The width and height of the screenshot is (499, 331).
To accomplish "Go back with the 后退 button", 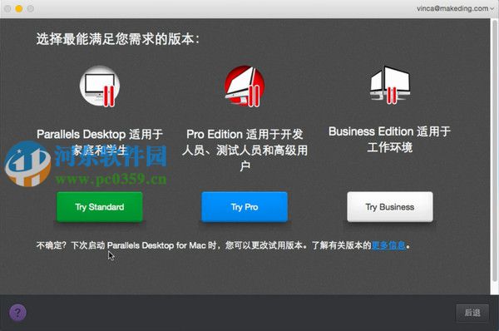I will [472, 313].
